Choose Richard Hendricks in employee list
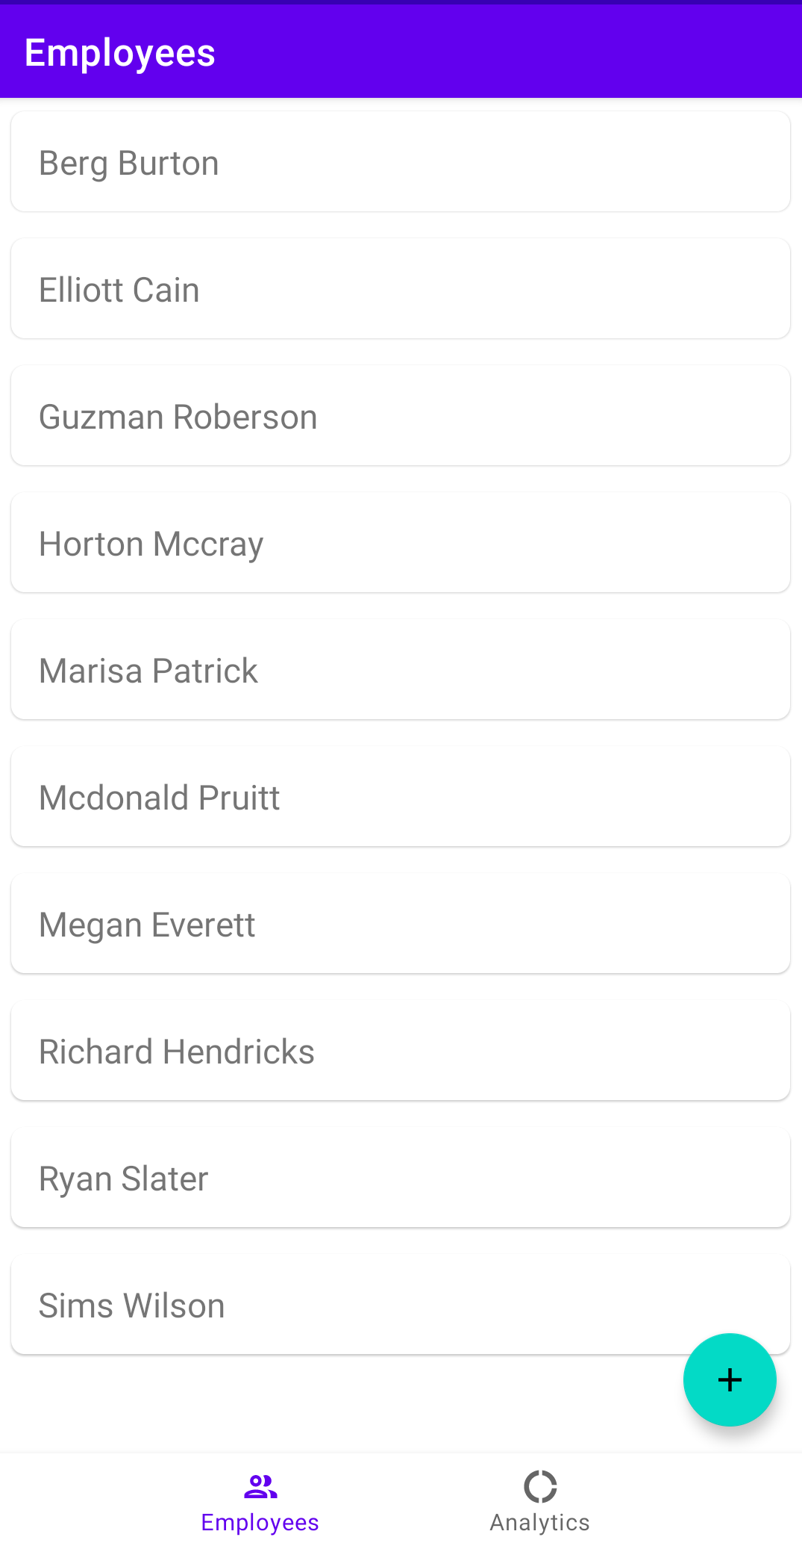Screen dimensions: 802x1543 (x=401, y=1050)
